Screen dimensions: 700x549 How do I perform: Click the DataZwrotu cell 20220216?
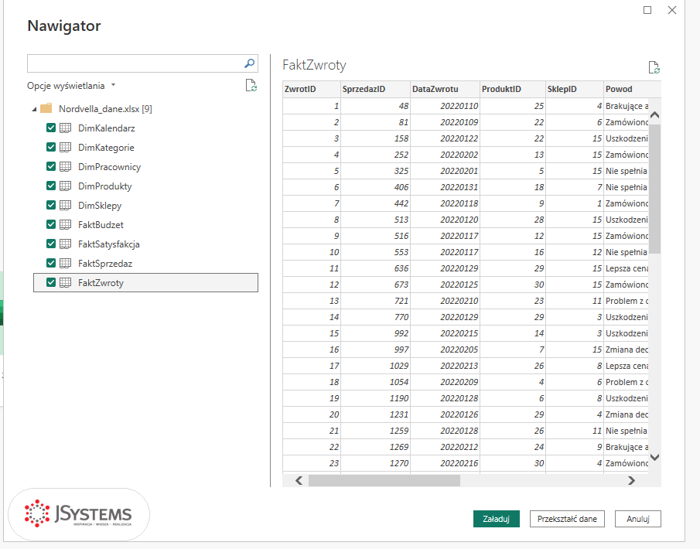coord(445,463)
